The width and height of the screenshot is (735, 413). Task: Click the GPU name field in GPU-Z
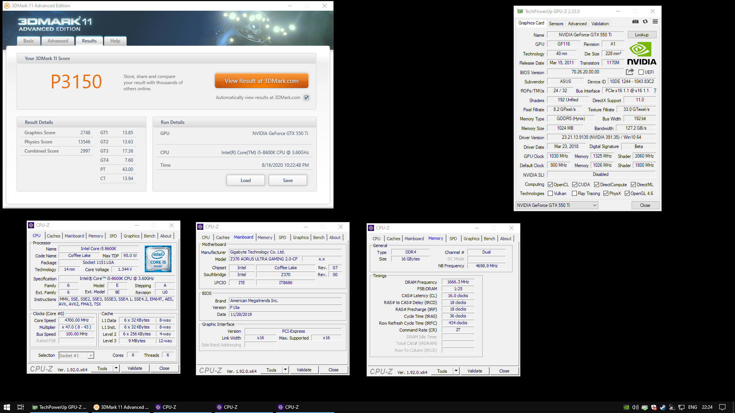[x=585, y=35]
